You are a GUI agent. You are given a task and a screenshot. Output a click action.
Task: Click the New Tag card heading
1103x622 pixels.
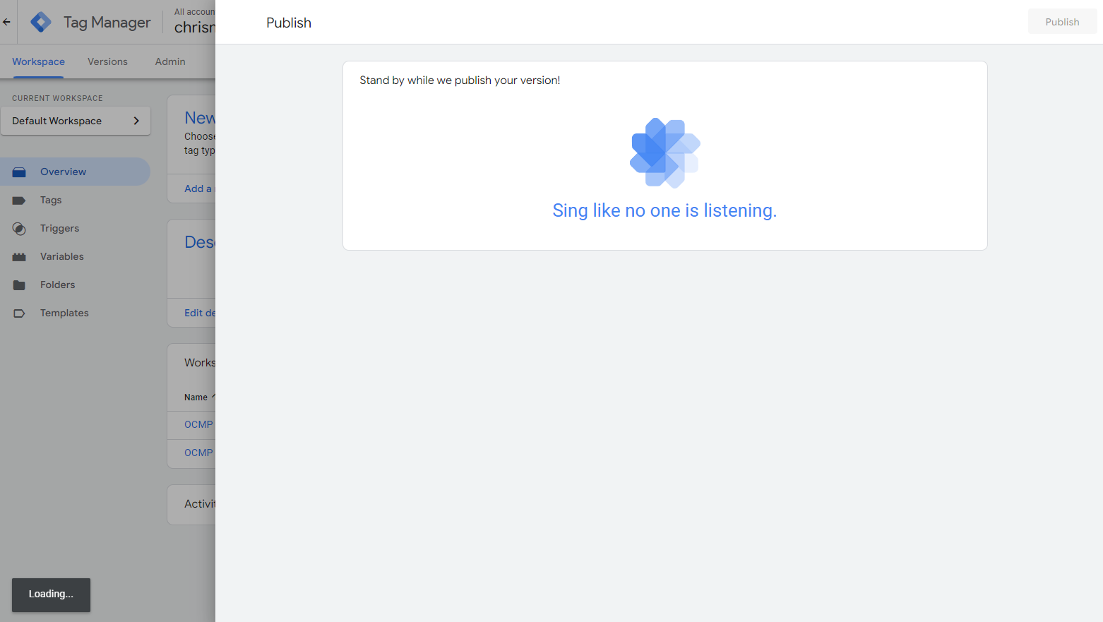(x=200, y=118)
